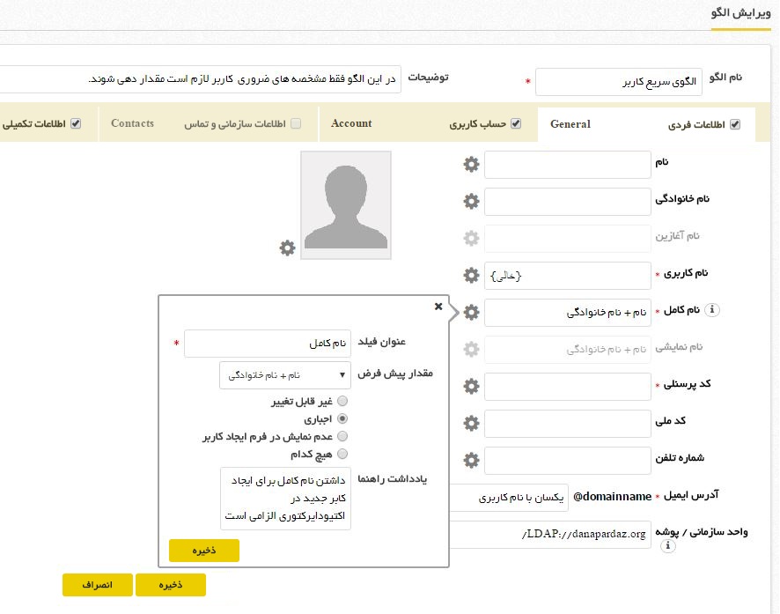Expand the مقدار پیش فرض dropdown
Screen dimensions: 780x614
coord(284,374)
